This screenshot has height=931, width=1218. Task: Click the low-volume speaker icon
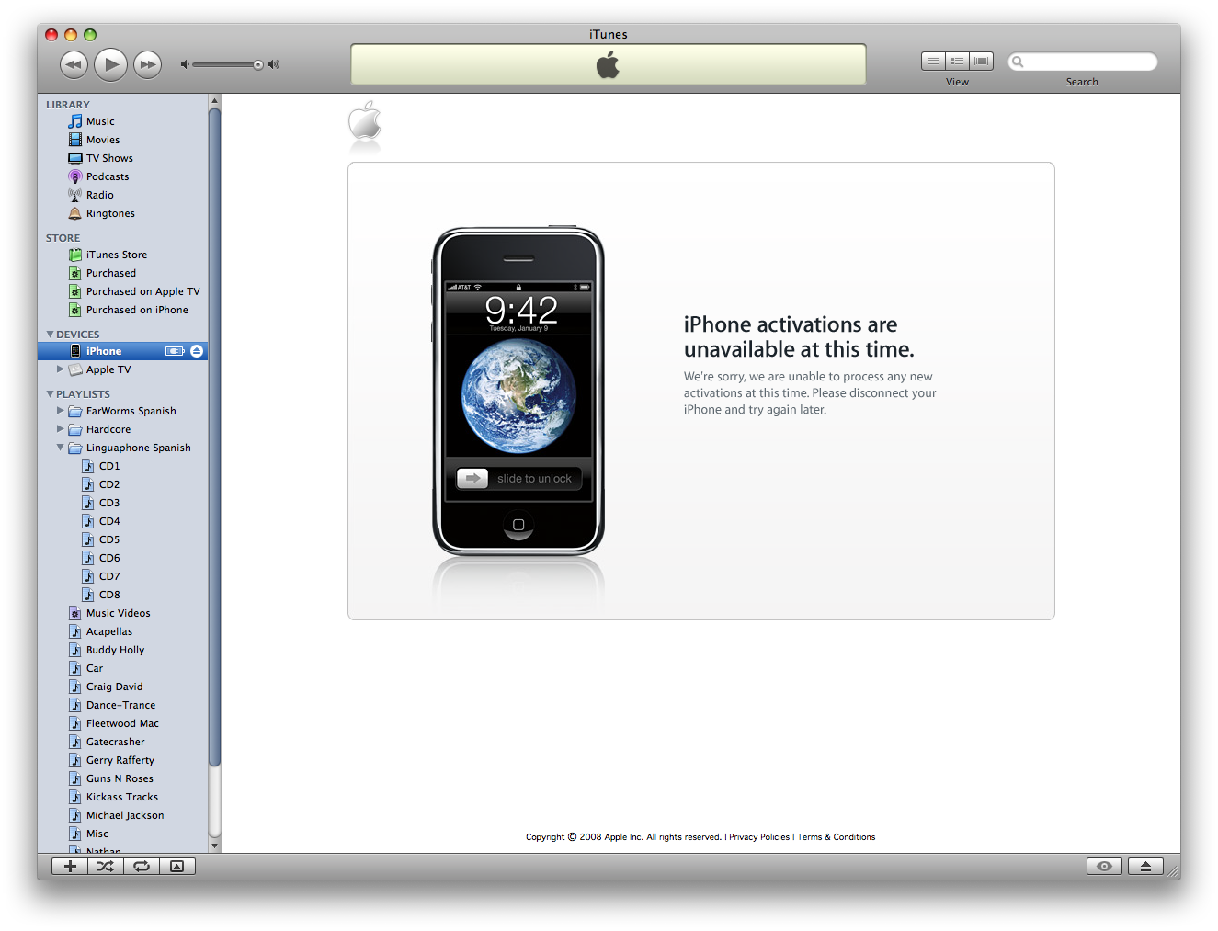tap(184, 64)
